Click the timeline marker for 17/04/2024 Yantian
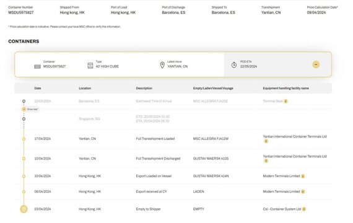The image size is (353, 223). click(x=24, y=139)
